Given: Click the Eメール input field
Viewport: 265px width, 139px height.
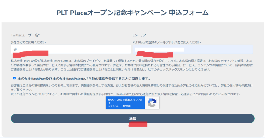Looking at the screenshot, I should pyautogui.click(x=193, y=49).
